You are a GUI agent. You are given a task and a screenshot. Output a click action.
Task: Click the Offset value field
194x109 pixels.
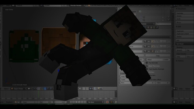(x=158, y=59)
